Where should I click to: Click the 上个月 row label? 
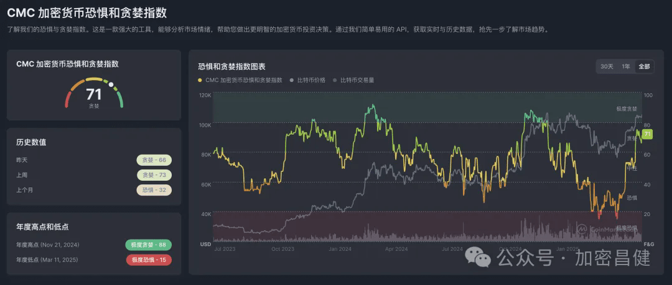[x=25, y=190]
